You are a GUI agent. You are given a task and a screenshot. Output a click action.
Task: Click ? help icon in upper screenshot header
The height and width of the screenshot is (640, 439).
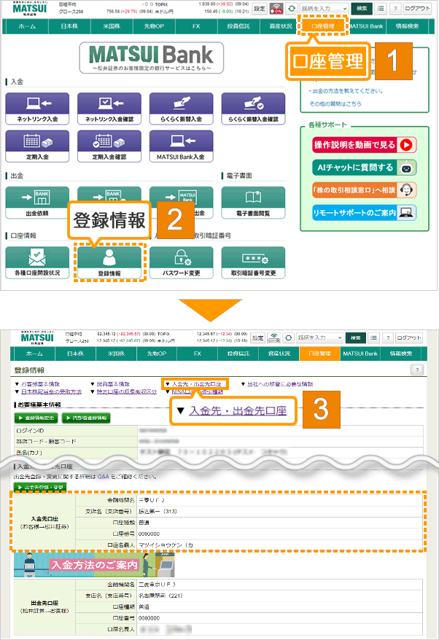pos(395,8)
